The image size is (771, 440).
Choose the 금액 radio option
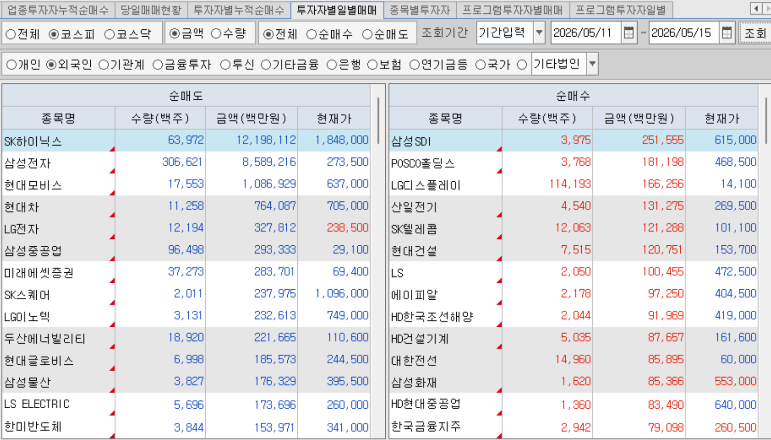(175, 33)
